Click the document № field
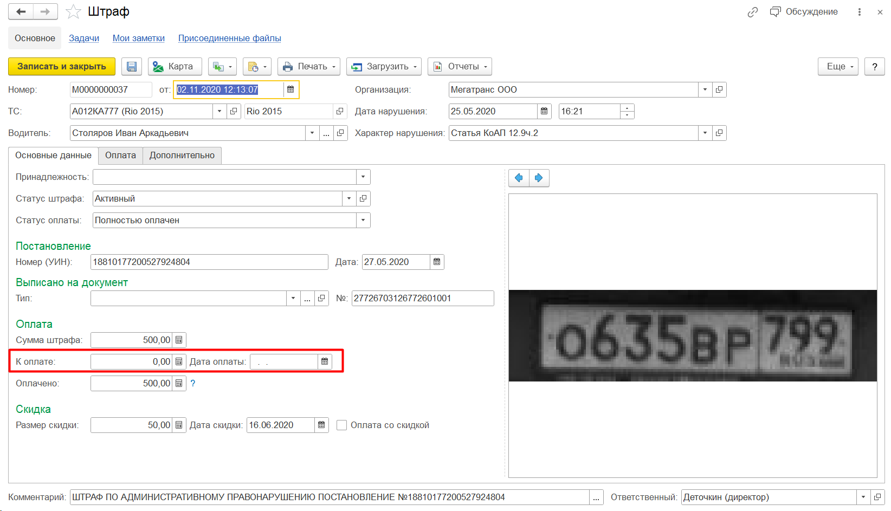 click(x=423, y=299)
